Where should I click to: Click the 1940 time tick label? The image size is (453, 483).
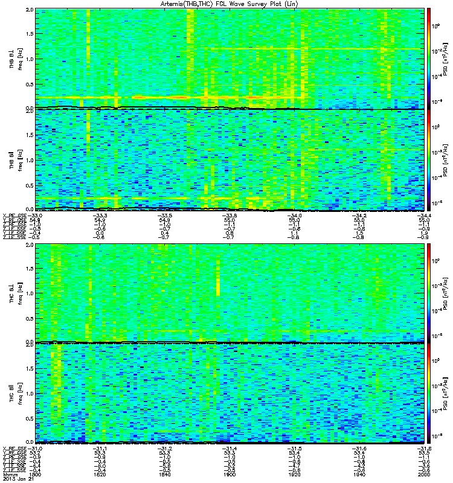coord(359,475)
